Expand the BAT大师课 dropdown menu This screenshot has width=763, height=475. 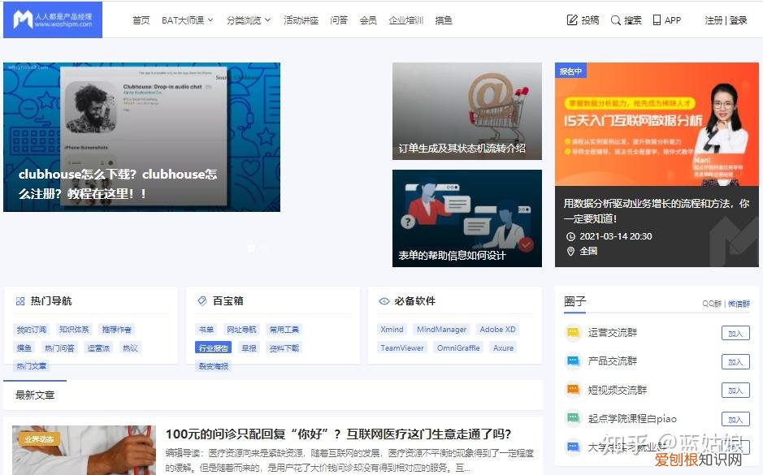(185, 19)
